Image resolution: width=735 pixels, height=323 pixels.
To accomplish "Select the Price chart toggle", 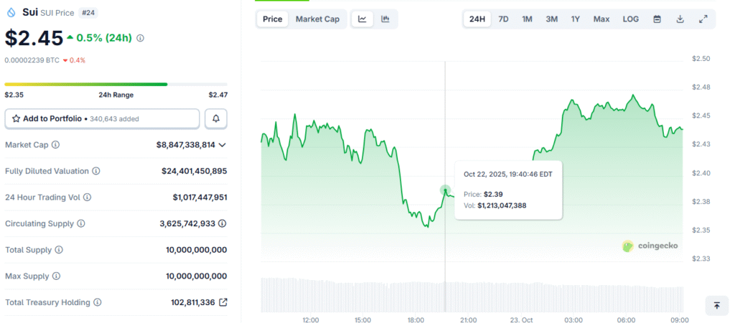I will (273, 19).
